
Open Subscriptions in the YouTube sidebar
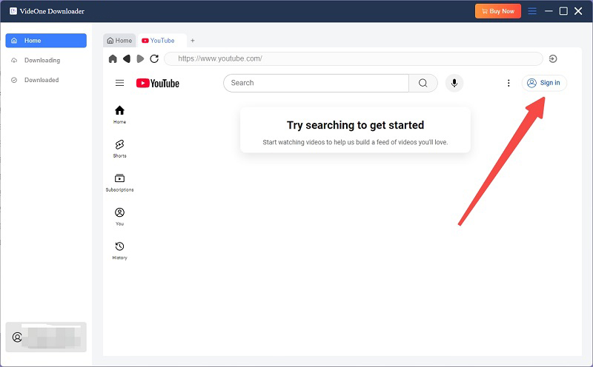point(119,182)
